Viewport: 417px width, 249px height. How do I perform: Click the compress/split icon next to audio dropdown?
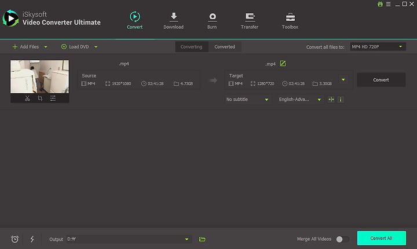pos(331,100)
